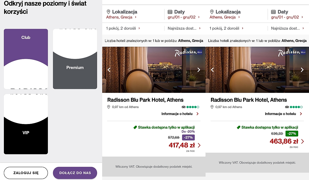Show previous photo in right hotel carousel
Screen dimensions: 309x180
coord(212,70)
